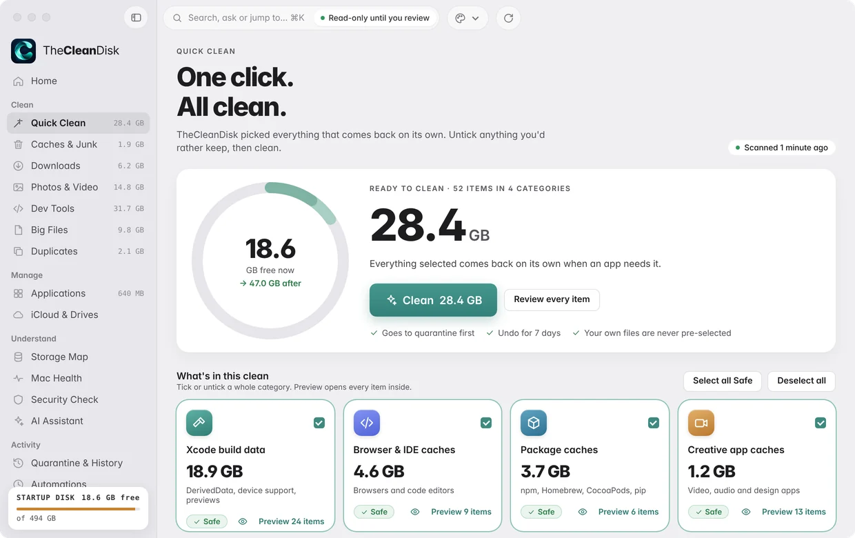The width and height of the screenshot is (855, 538).
Task: Click the Downloads arrow icon
Action: click(x=19, y=166)
